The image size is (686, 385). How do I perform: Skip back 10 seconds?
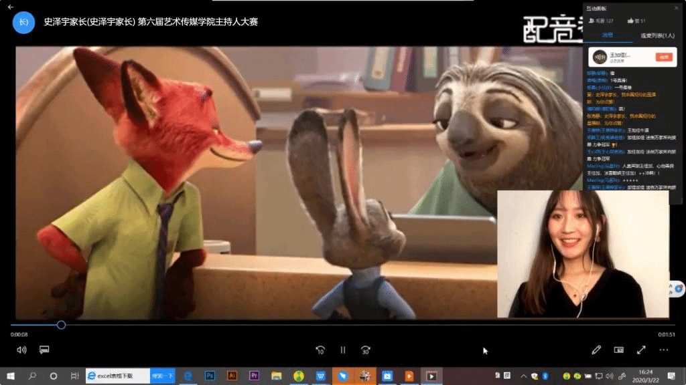320,350
